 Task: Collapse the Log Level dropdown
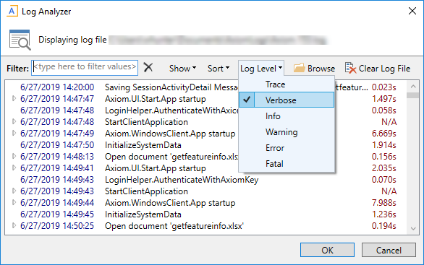coord(261,69)
